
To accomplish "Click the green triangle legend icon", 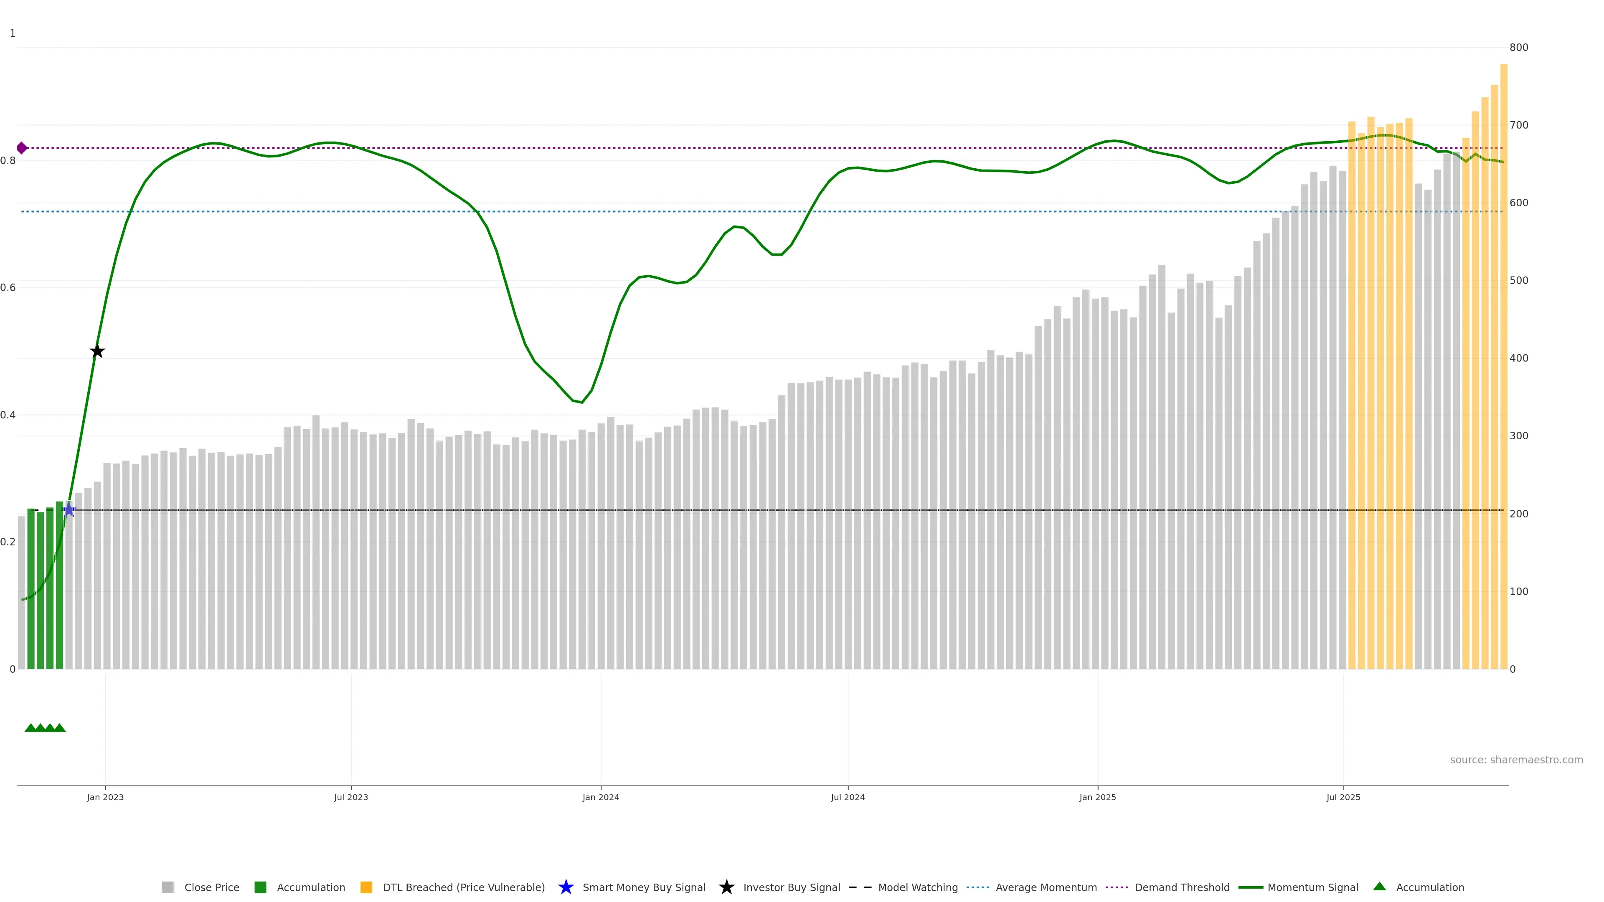I will (x=1379, y=887).
